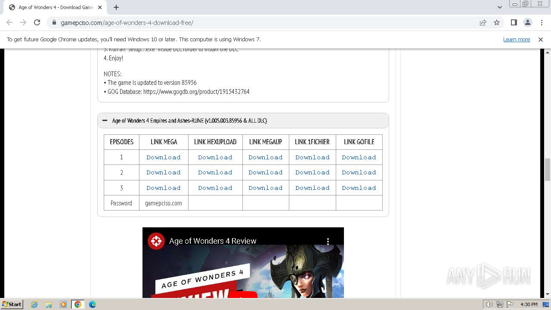The height and width of the screenshot is (310, 551).
Task: Play the Age of Wonders 4 video
Action: pos(243,295)
